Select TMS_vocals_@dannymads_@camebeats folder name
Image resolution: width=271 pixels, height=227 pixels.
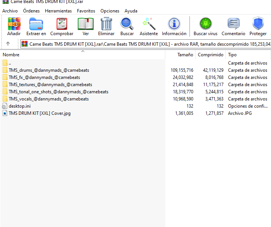click(49, 99)
